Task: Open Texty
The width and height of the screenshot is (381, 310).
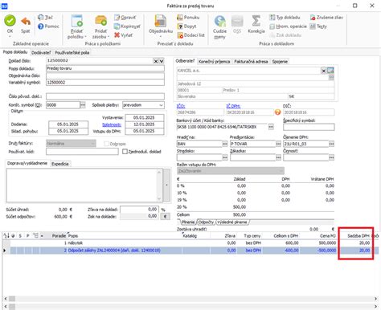Action: coord(318,27)
